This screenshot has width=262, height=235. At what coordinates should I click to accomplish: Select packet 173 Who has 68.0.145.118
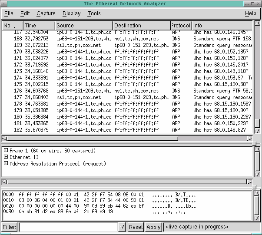pyautogui.click(x=127, y=71)
